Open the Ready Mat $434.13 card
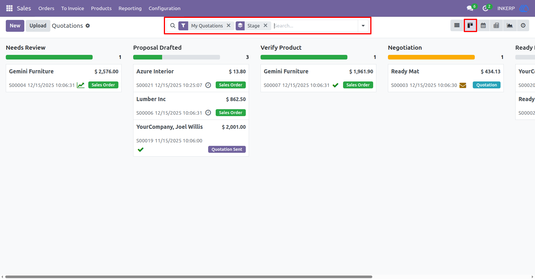 [446, 78]
